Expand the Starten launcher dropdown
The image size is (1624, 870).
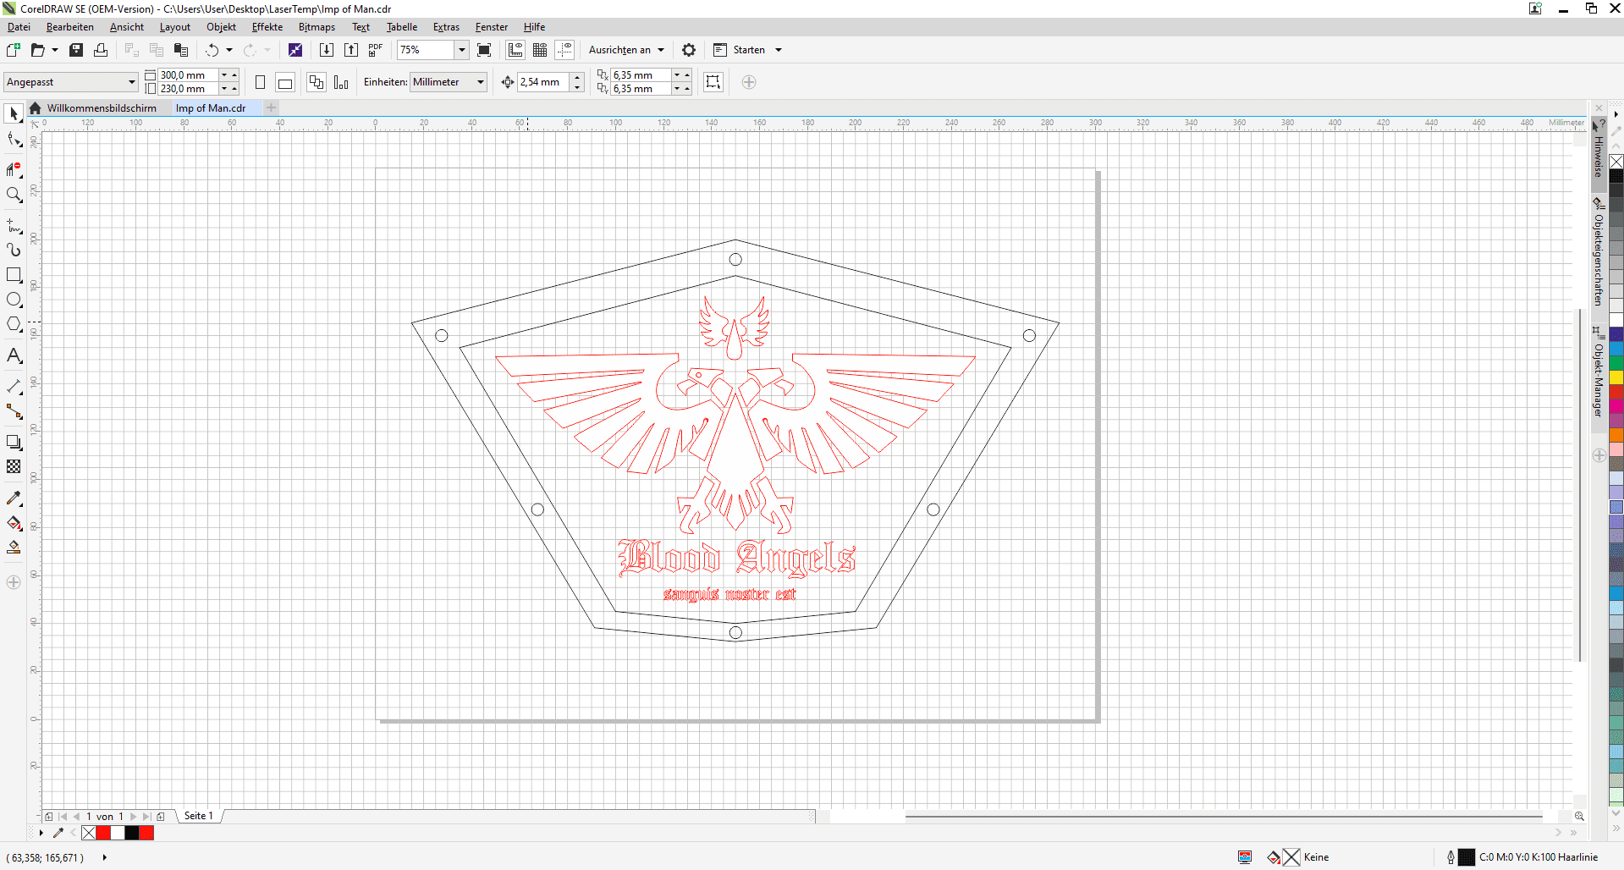click(779, 50)
